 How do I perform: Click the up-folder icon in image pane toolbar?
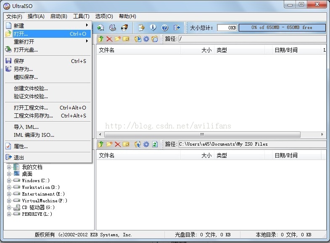[x=101, y=39]
